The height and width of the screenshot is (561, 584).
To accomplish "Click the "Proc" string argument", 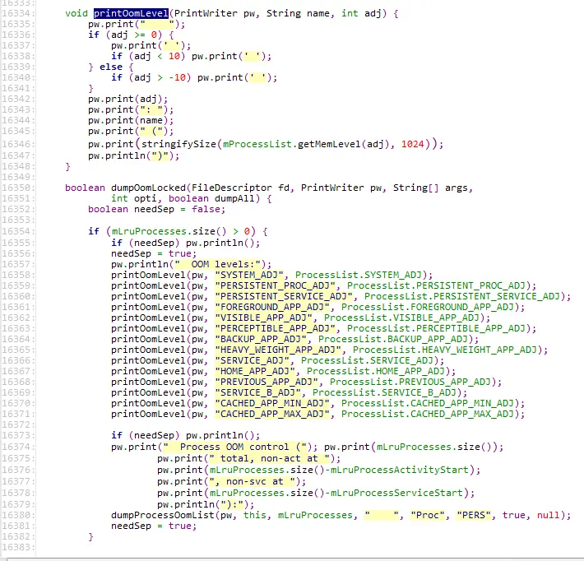I will click(428, 516).
